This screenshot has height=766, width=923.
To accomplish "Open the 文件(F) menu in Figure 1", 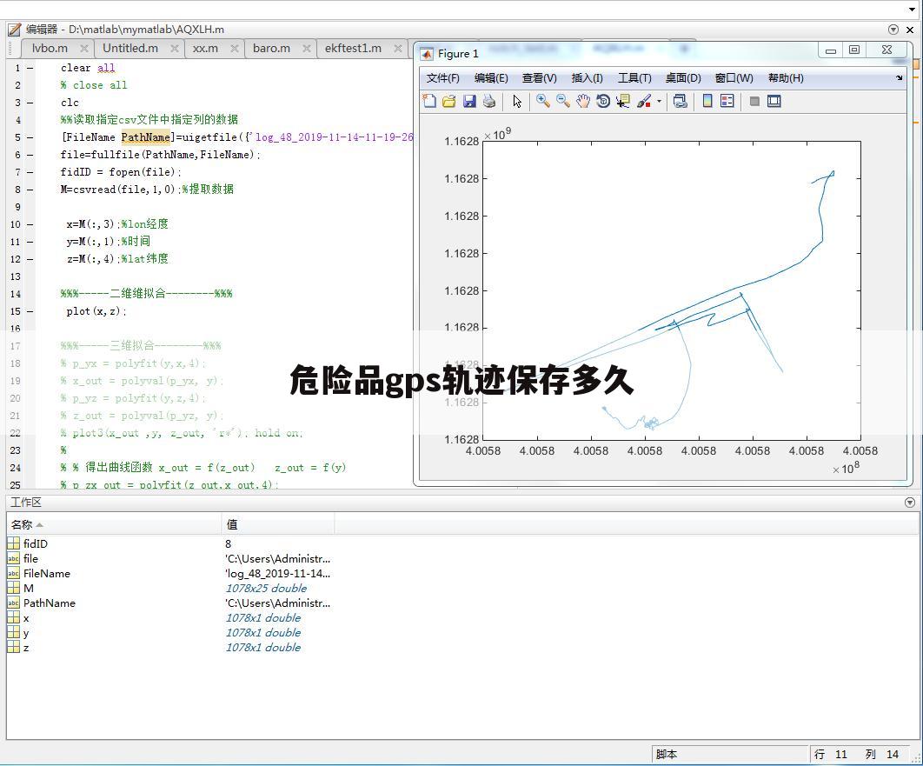I will tap(442, 78).
